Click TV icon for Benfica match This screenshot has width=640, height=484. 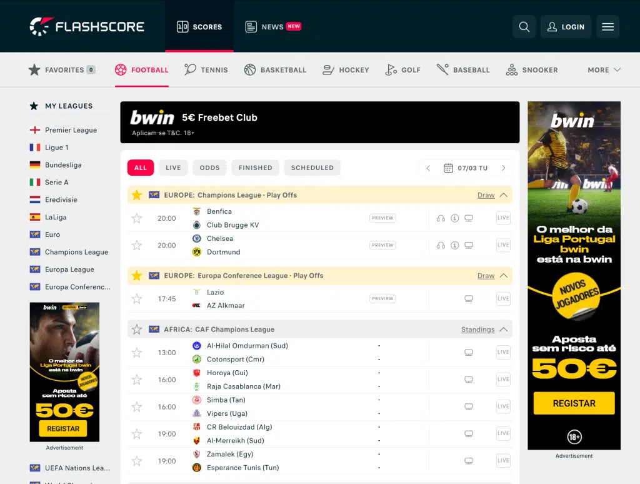click(x=469, y=218)
